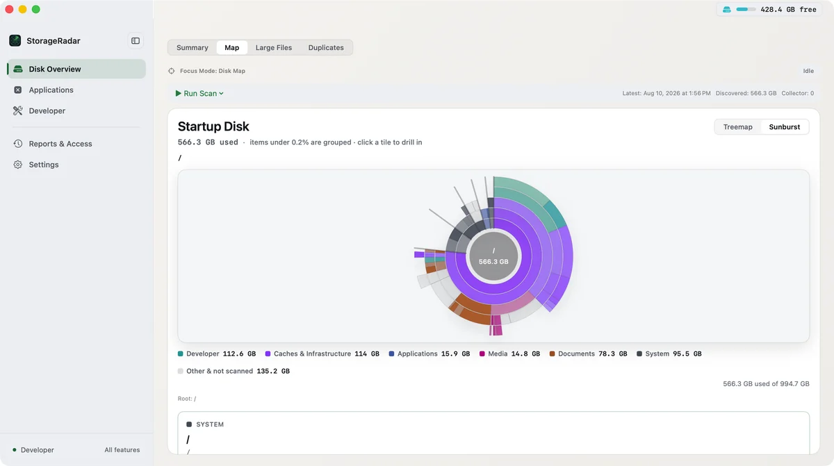
Task: Click the Startup Disk heading
Action: 213,126
